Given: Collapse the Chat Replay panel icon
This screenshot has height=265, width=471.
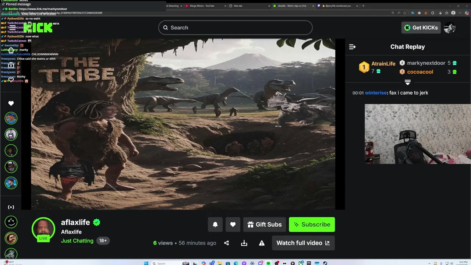Looking at the screenshot, I should [352, 47].
